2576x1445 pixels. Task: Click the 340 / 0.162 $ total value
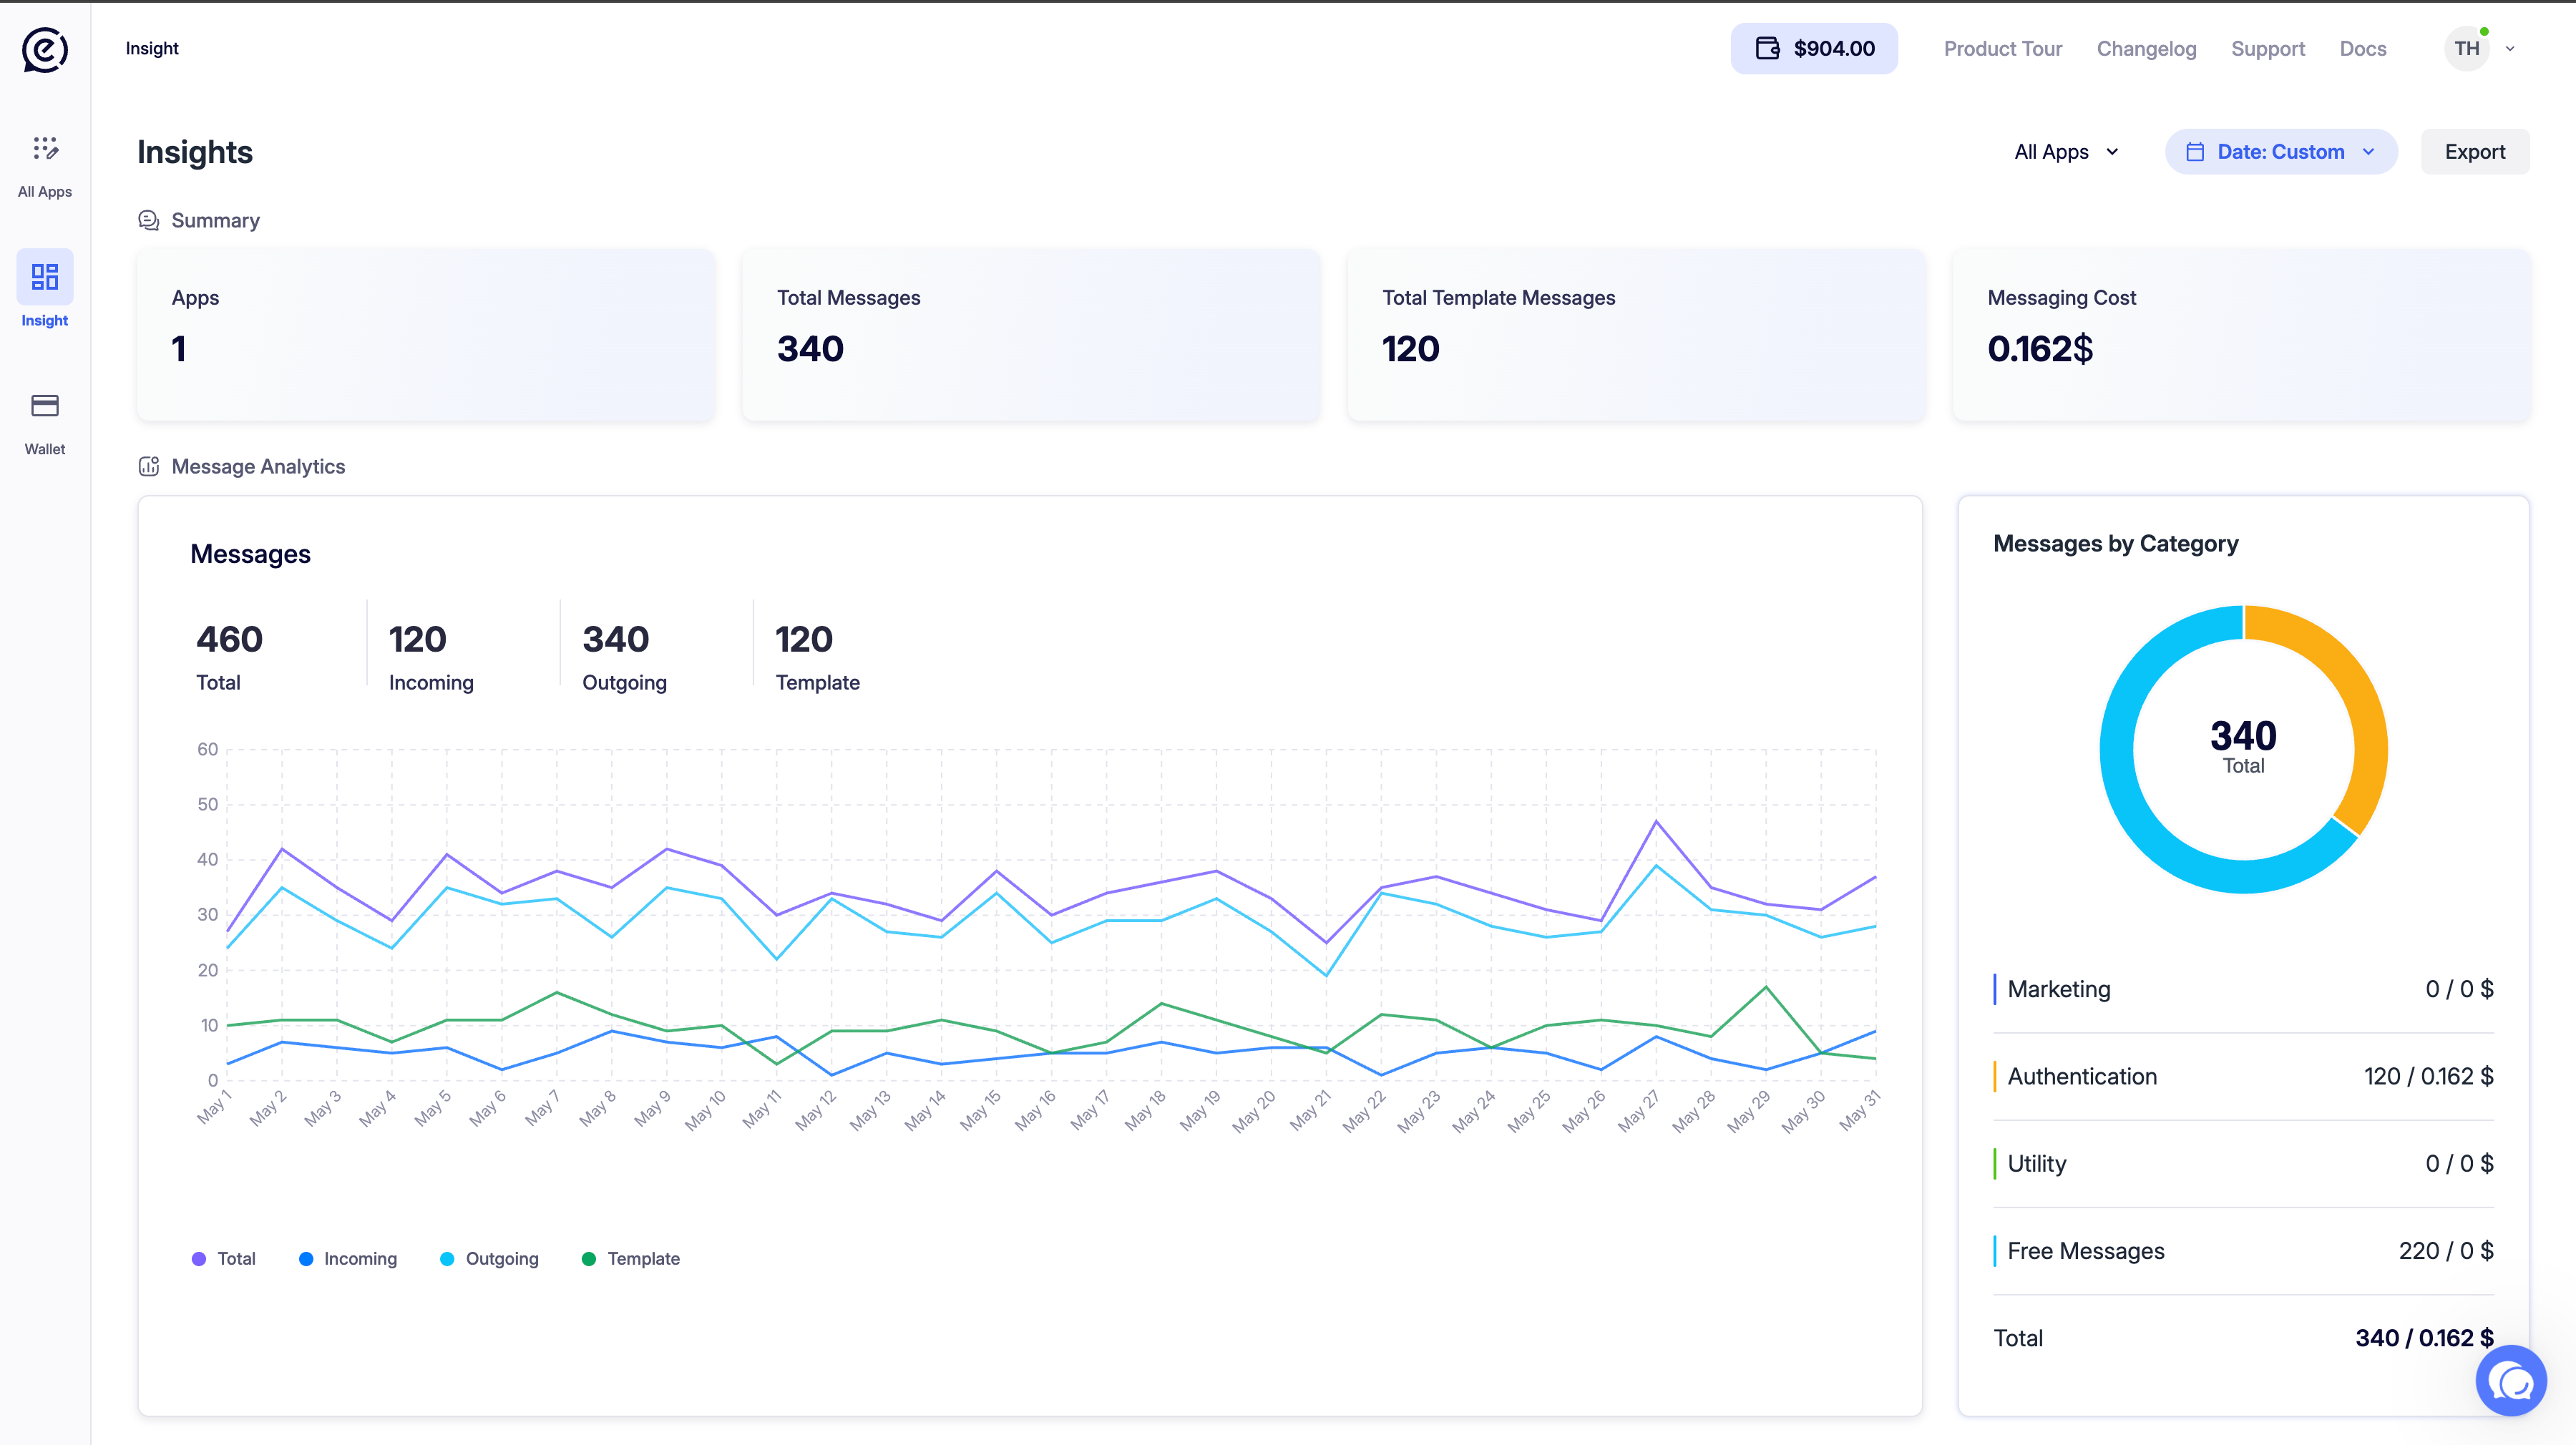click(x=2424, y=1338)
